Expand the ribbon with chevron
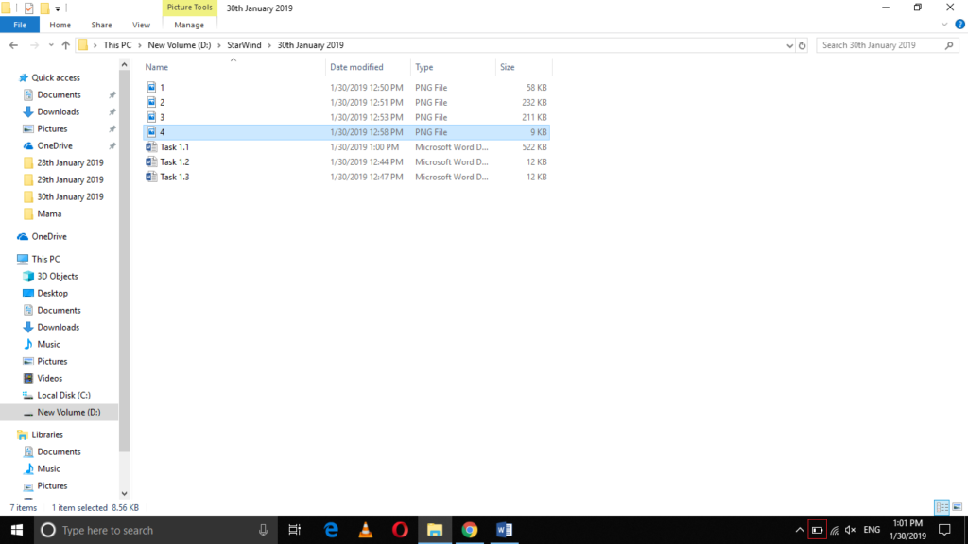 944,25
